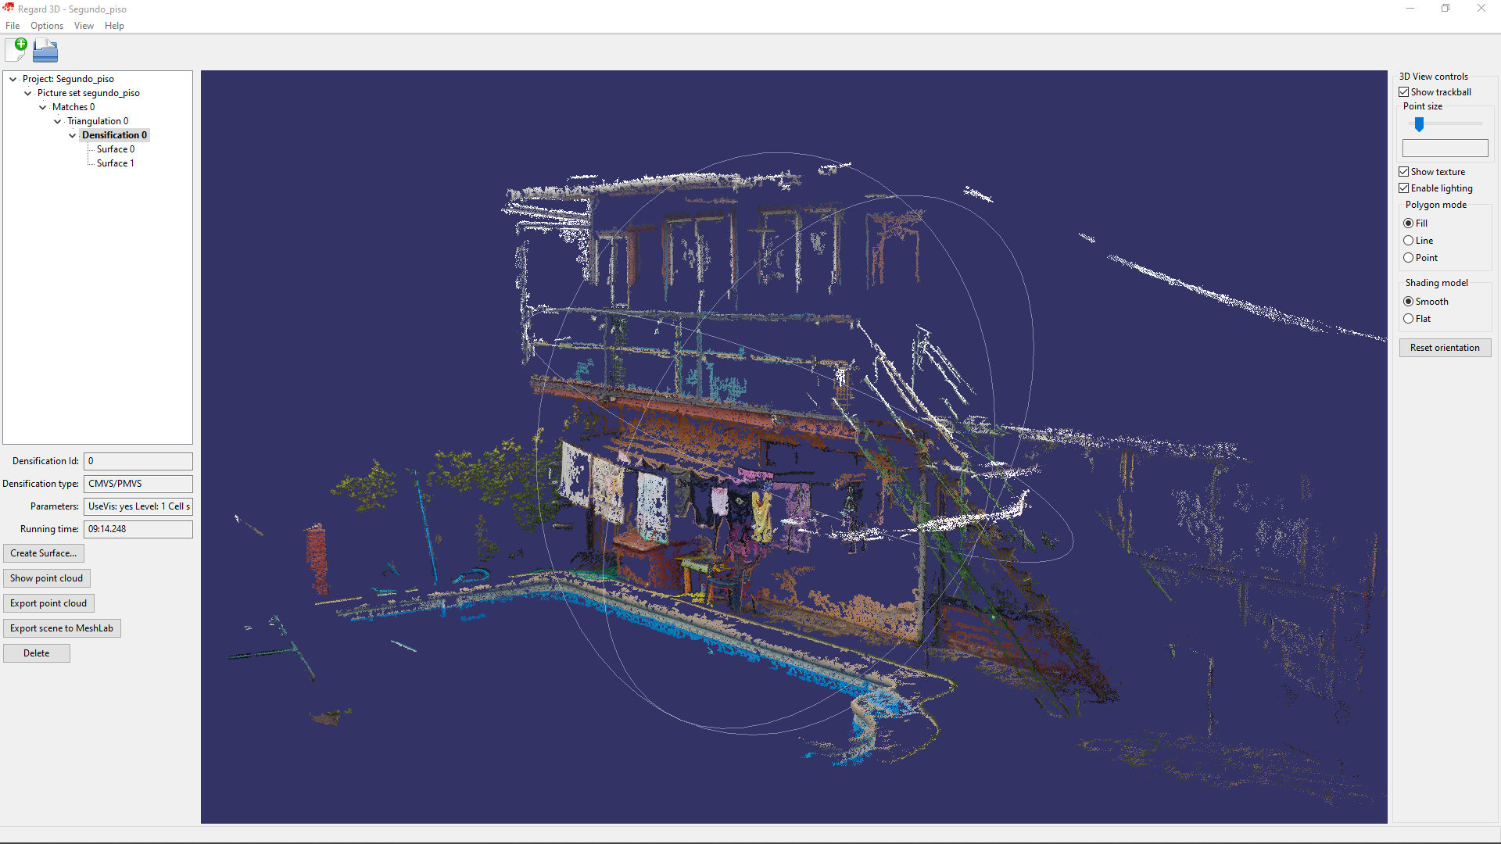Viewport: 1501px width, 844px height.
Task: Toggle the Show texture checkbox
Action: click(1404, 171)
